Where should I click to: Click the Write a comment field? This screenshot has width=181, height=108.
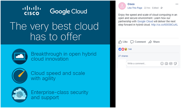[x=152, y=64]
